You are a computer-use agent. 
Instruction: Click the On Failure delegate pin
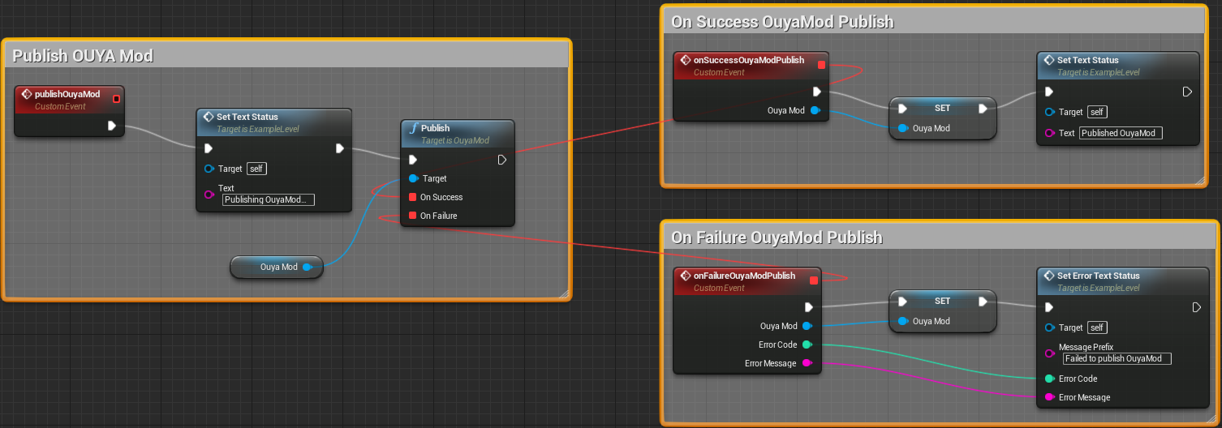click(413, 216)
